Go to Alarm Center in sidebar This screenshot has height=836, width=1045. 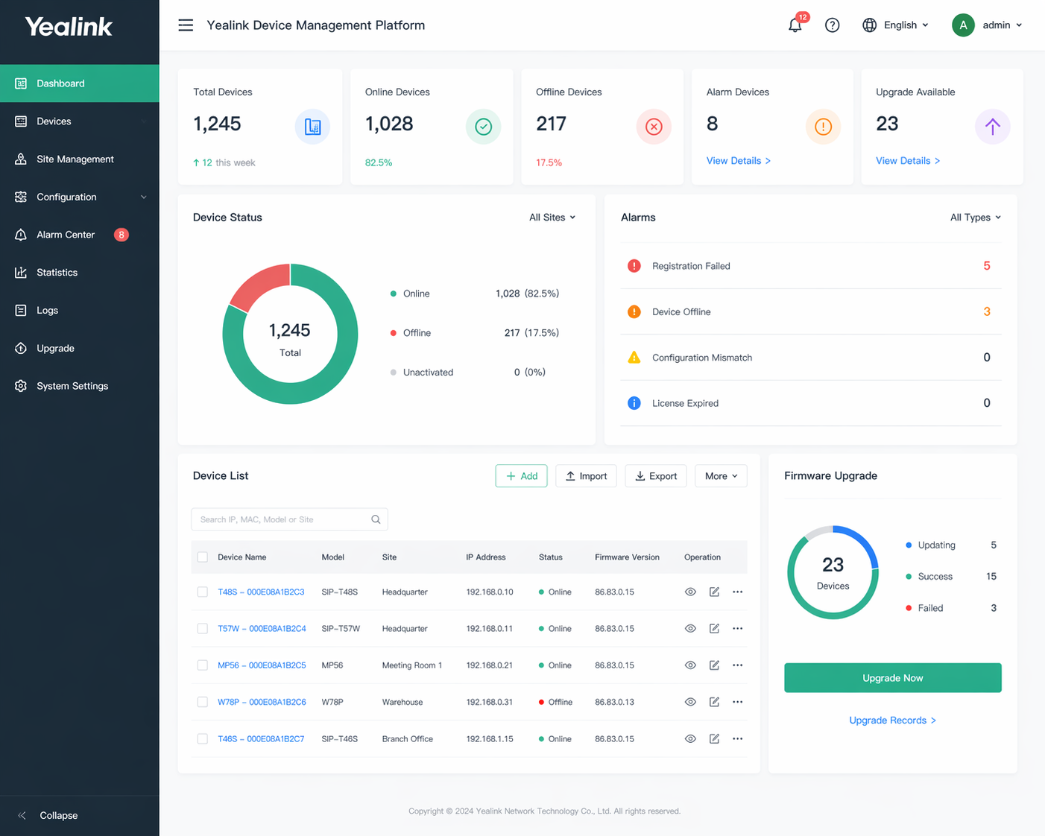pos(66,235)
